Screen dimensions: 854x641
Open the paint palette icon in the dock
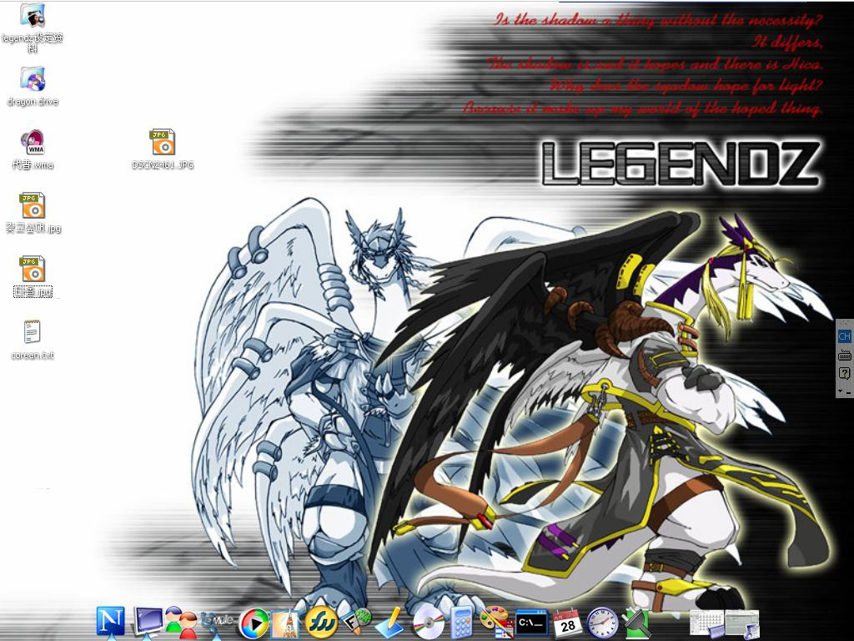496,623
